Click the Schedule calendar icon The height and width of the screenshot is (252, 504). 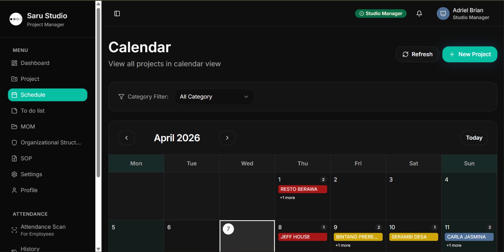click(x=14, y=95)
